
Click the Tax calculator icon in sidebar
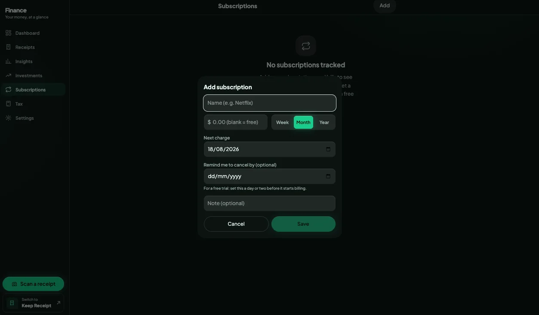tap(8, 104)
